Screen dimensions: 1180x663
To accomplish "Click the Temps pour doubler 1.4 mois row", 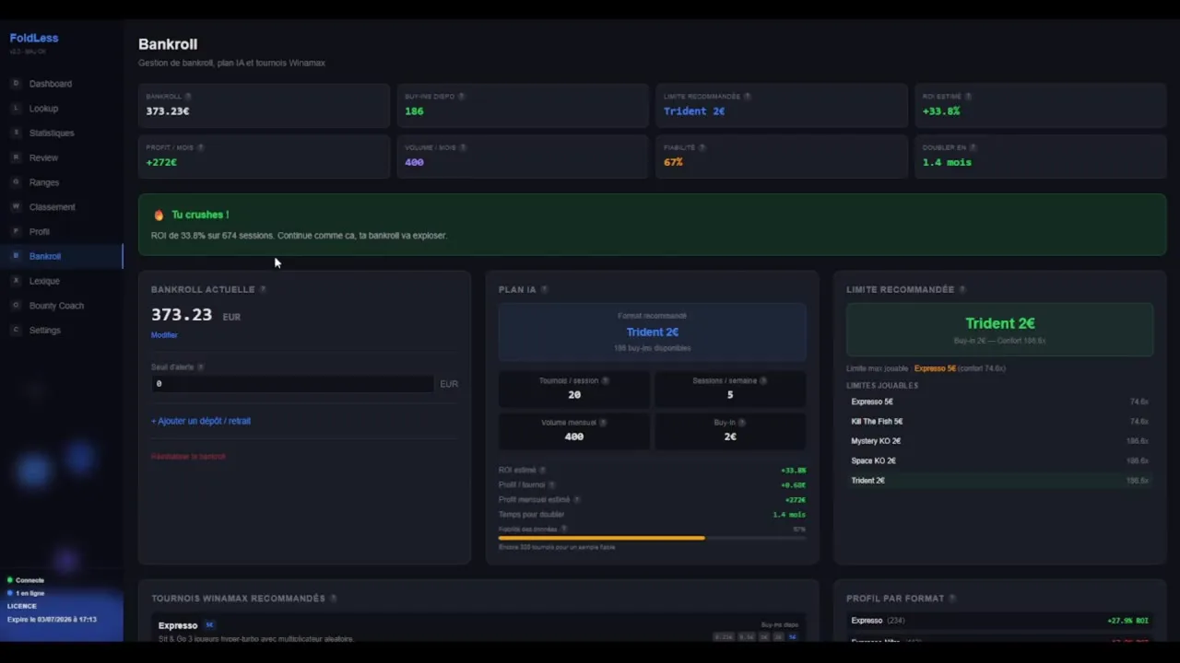I will (652, 515).
